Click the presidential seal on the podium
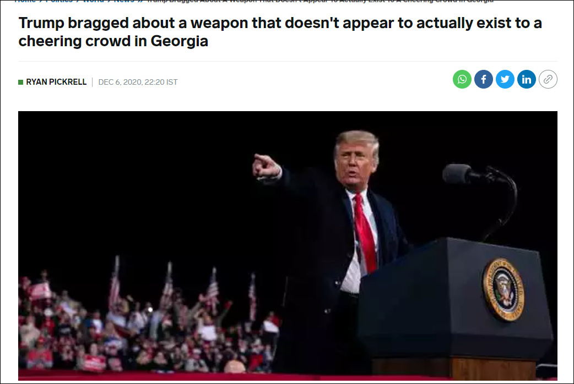574x384 pixels. click(503, 289)
